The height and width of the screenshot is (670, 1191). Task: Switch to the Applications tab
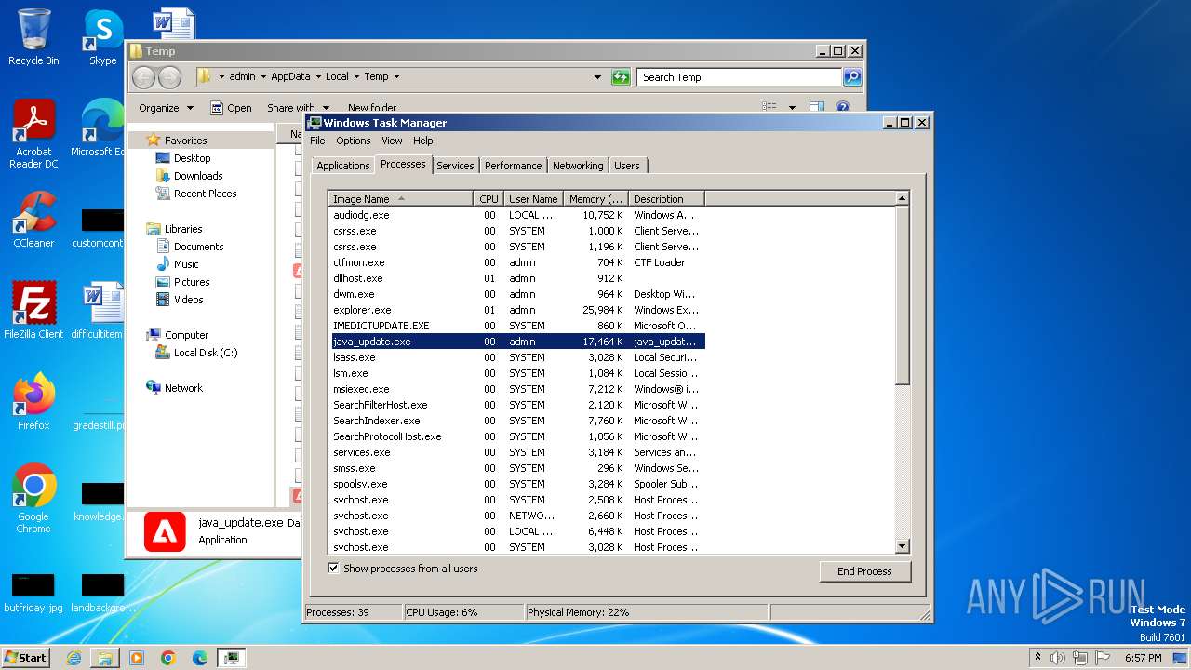pos(342,166)
